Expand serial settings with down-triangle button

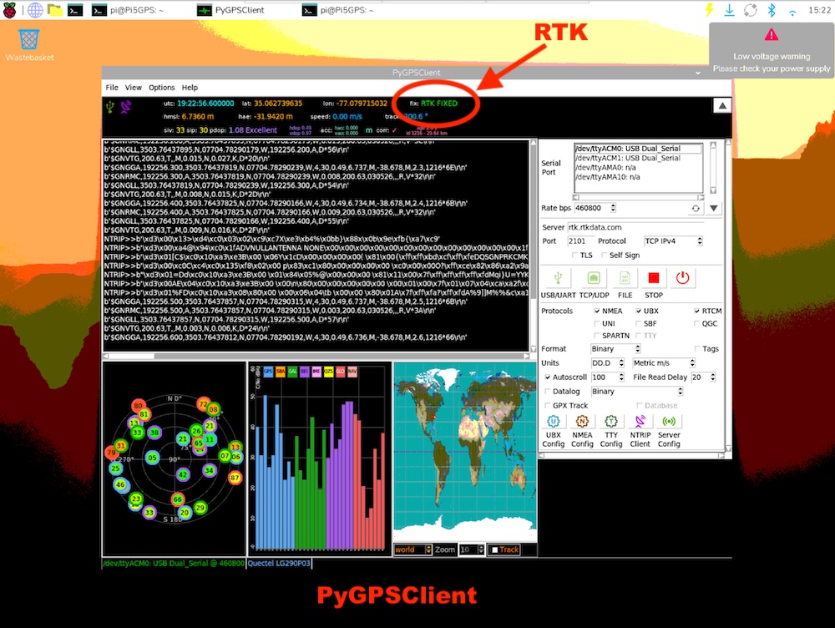click(714, 208)
